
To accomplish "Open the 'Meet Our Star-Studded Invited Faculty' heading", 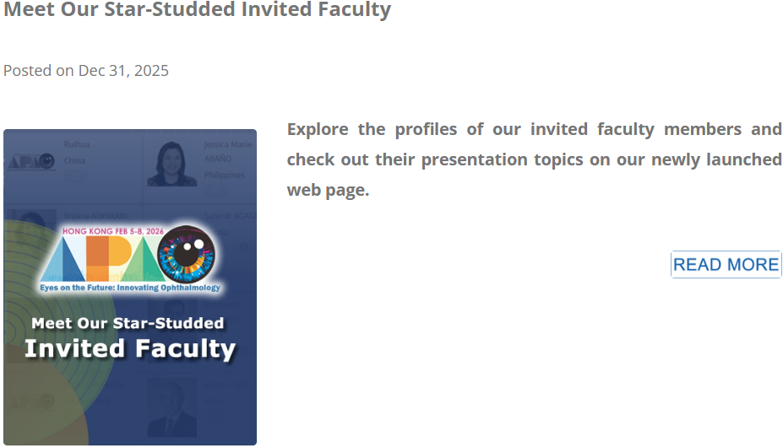I will point(197,10).
